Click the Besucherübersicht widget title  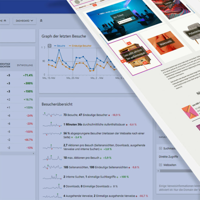tap(57, 104)
